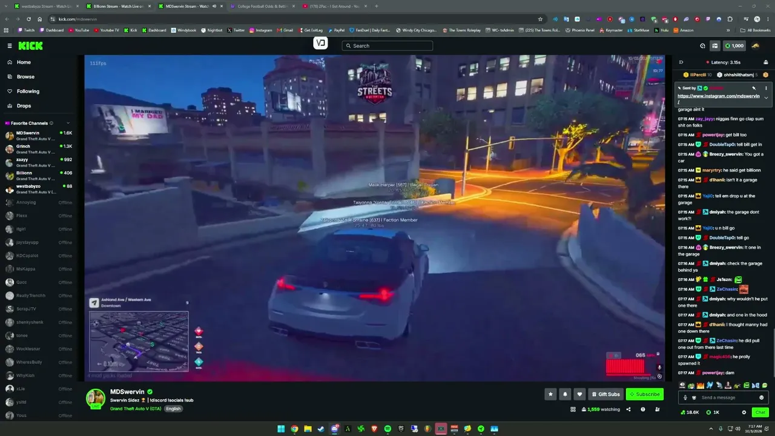Click the Send a message chat input
This screenshot has width=775, height=436.
[723, 397]
